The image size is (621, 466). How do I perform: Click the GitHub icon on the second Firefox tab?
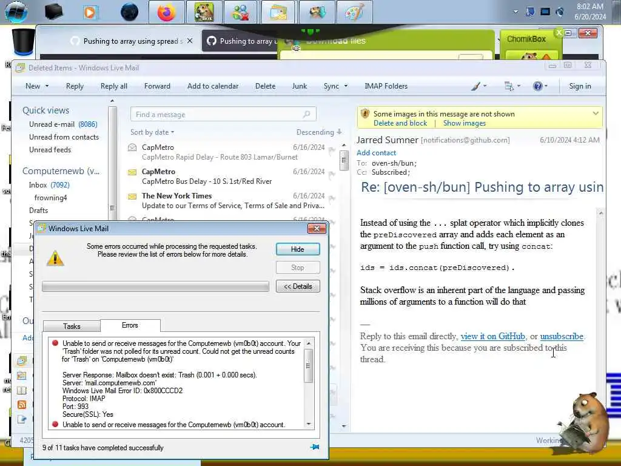point(212,41)
